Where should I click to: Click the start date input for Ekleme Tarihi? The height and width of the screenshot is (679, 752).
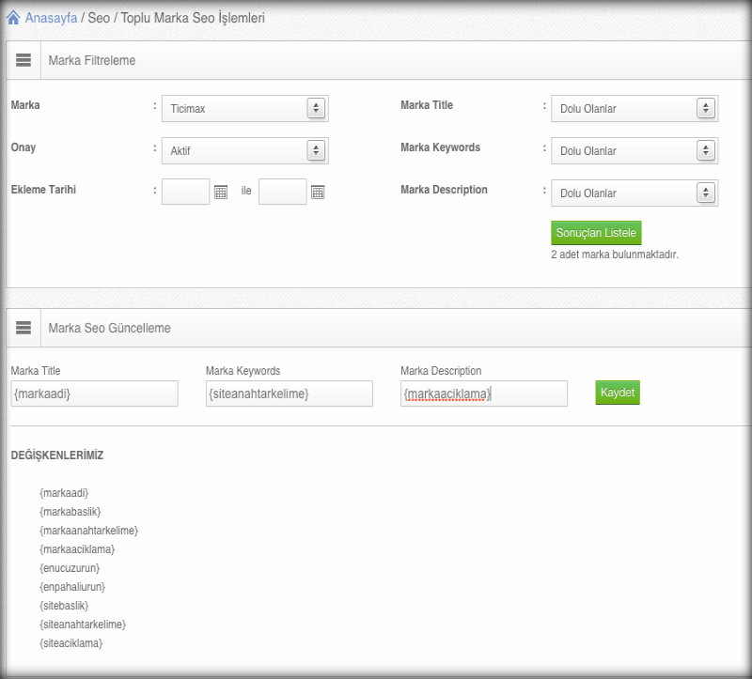coord(185,192)
